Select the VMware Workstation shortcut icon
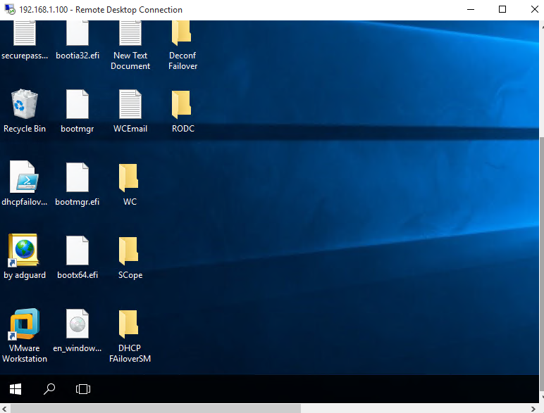Screen dimensions: 544x413 pyautogui.click(x=23, y=324)
